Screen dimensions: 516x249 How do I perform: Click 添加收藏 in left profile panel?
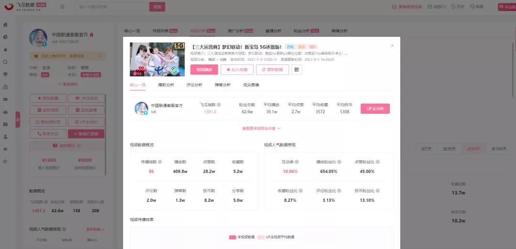click(48, 98)
